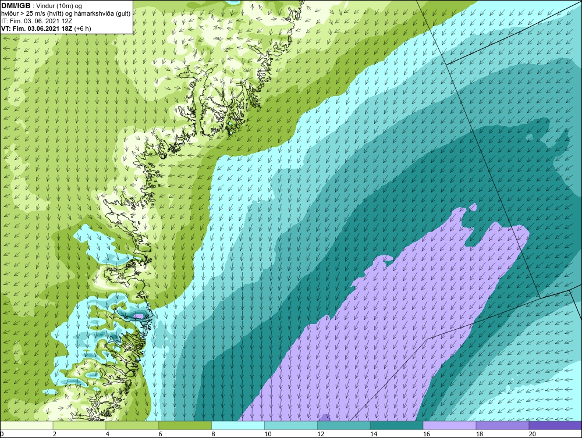Click the 12–14 m/s legend color swatch
This screenshot has width=582, height=438.
(x=344, y=425)
